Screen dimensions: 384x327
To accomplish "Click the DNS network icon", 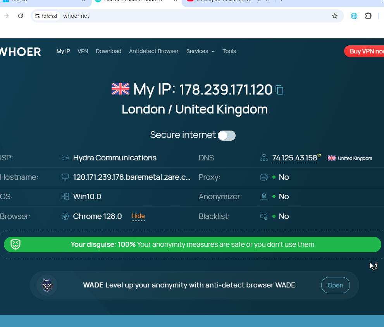I will pyautogui.click(x=264, y=158).
